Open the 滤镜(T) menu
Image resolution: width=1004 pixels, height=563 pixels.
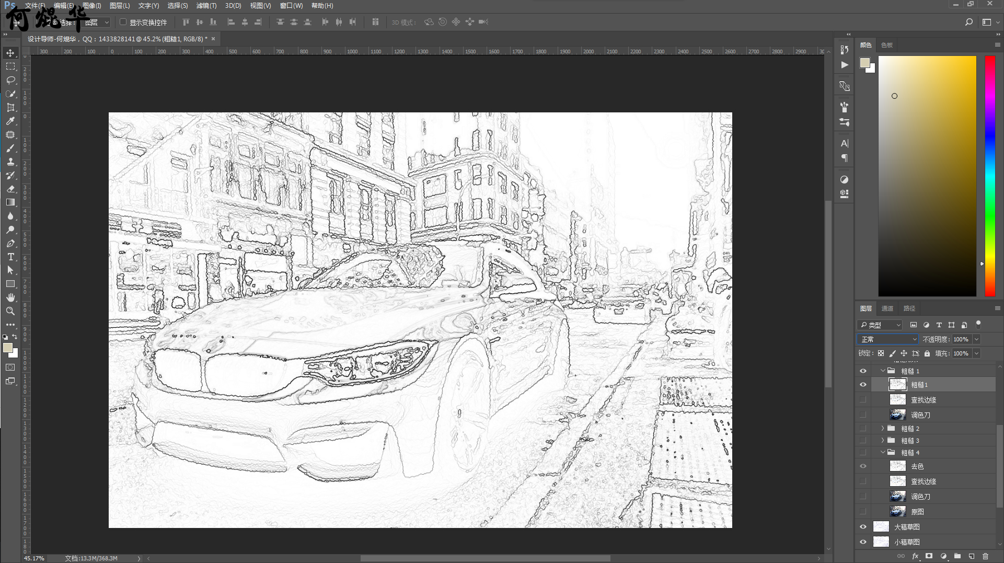(206, 6)
